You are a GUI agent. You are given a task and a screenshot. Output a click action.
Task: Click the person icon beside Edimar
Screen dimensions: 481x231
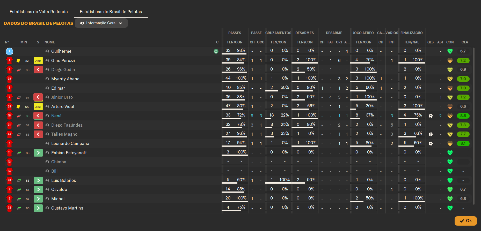click(47, 88)
